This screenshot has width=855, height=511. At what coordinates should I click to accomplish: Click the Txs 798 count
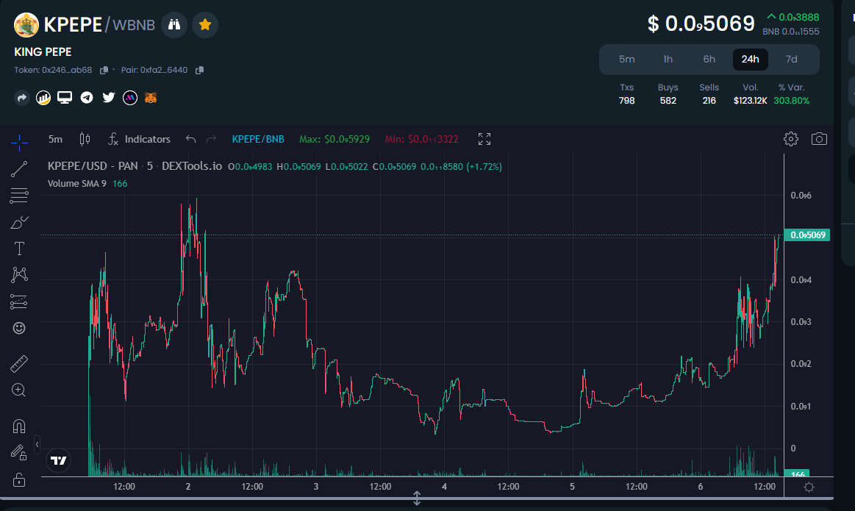(626, 101)
